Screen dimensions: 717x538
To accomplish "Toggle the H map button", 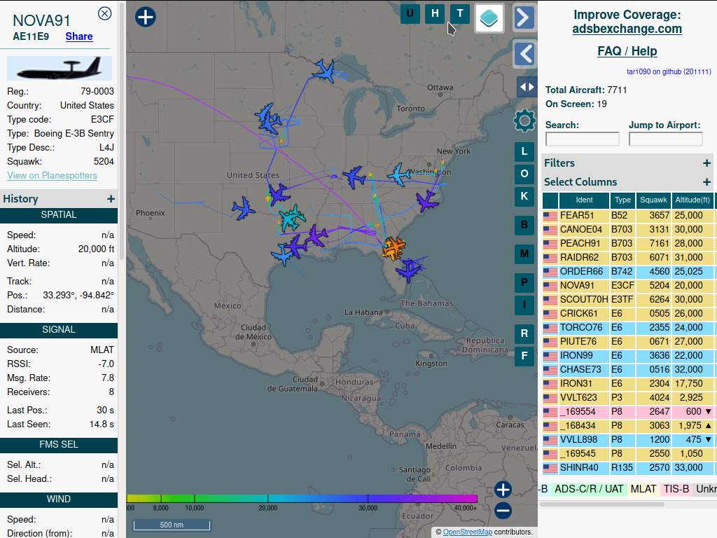I will click(435, 14).
